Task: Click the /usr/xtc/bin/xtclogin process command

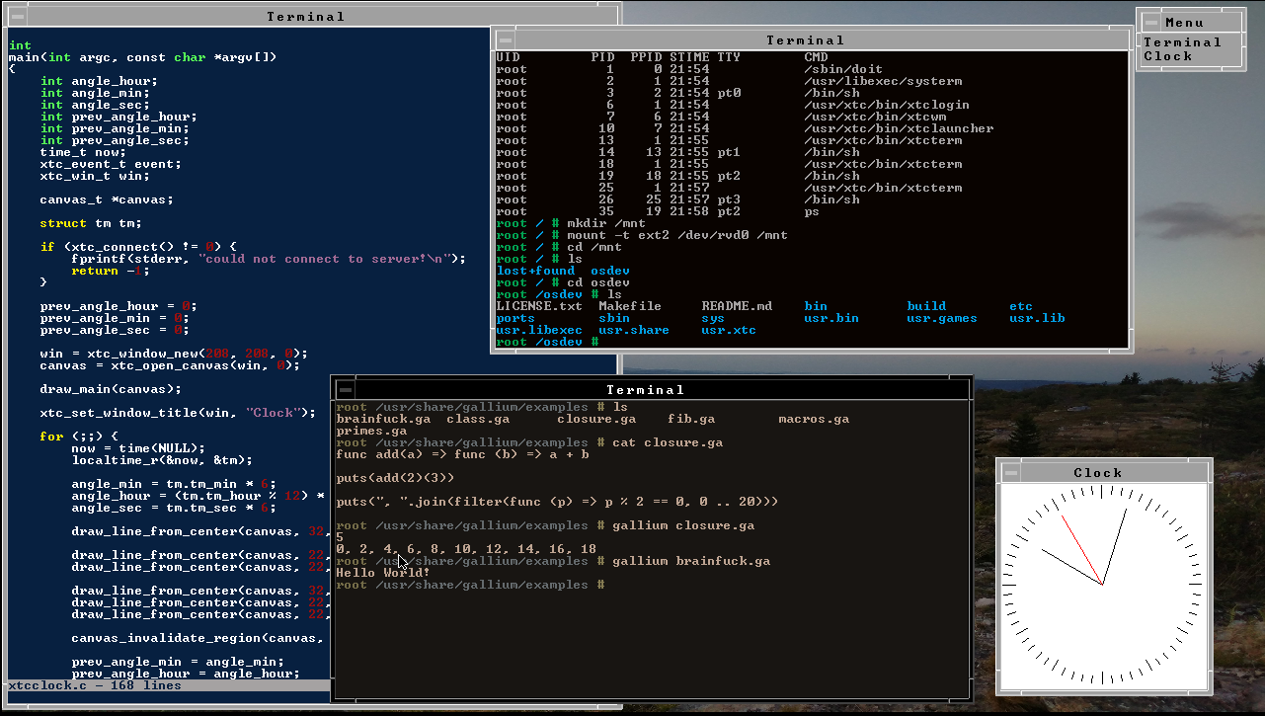Action: click(x=887, y=105)
